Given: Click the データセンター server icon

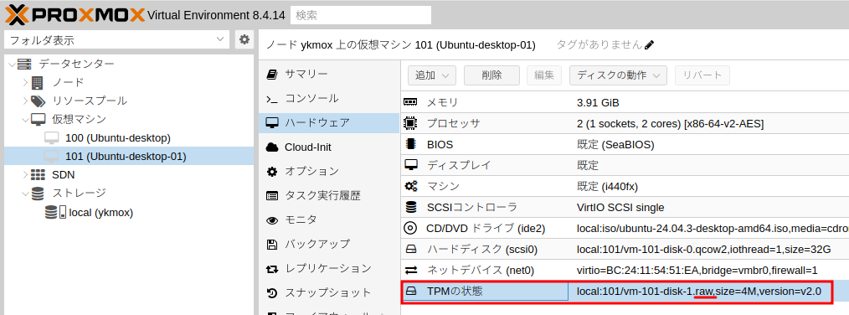Looking at the screenshot, I should pyautogui.click(x=24, y=64).
